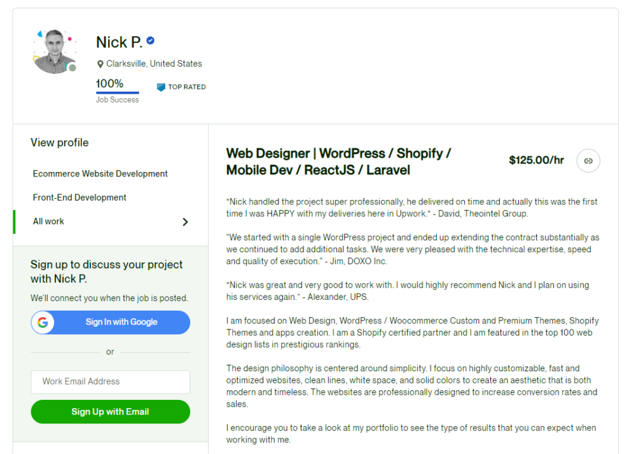Click the Alexander, UPS testimonial paragraph
Screen dimensions: 636x454
(x=408, y=291)
